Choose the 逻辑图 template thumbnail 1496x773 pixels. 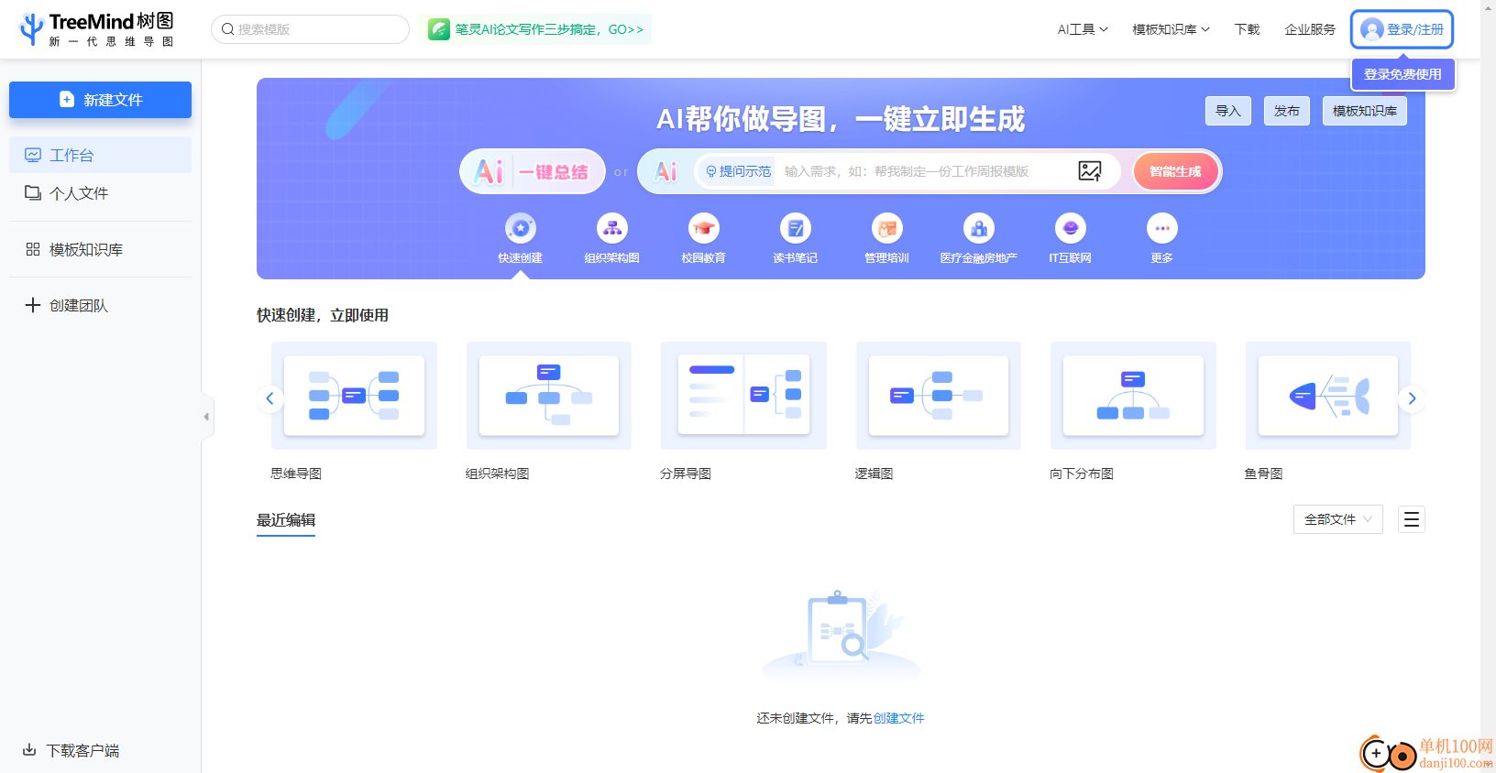(939, 396)
